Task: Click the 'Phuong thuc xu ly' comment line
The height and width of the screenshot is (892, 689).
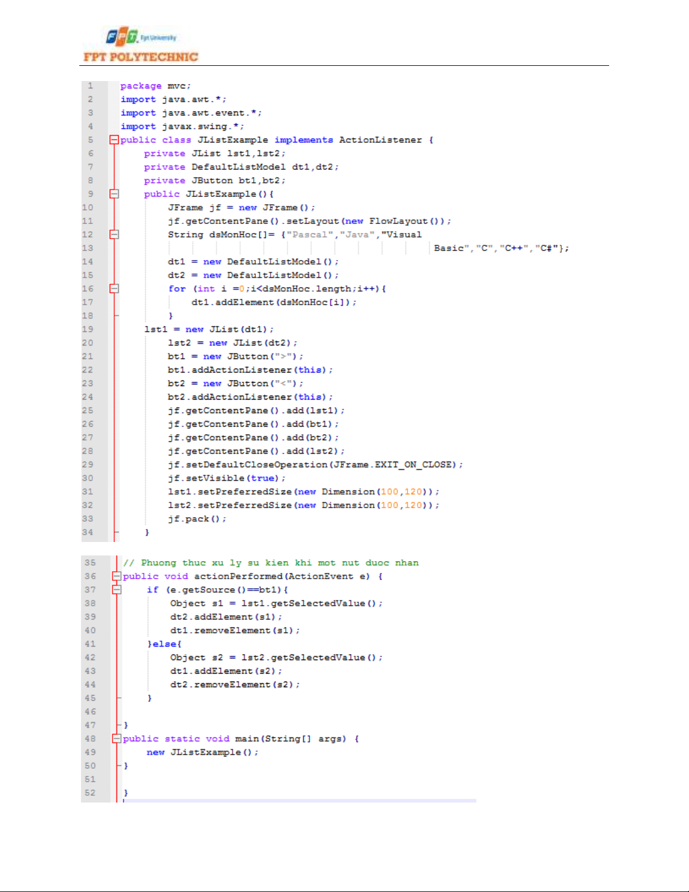Action: tap(271, 562)
